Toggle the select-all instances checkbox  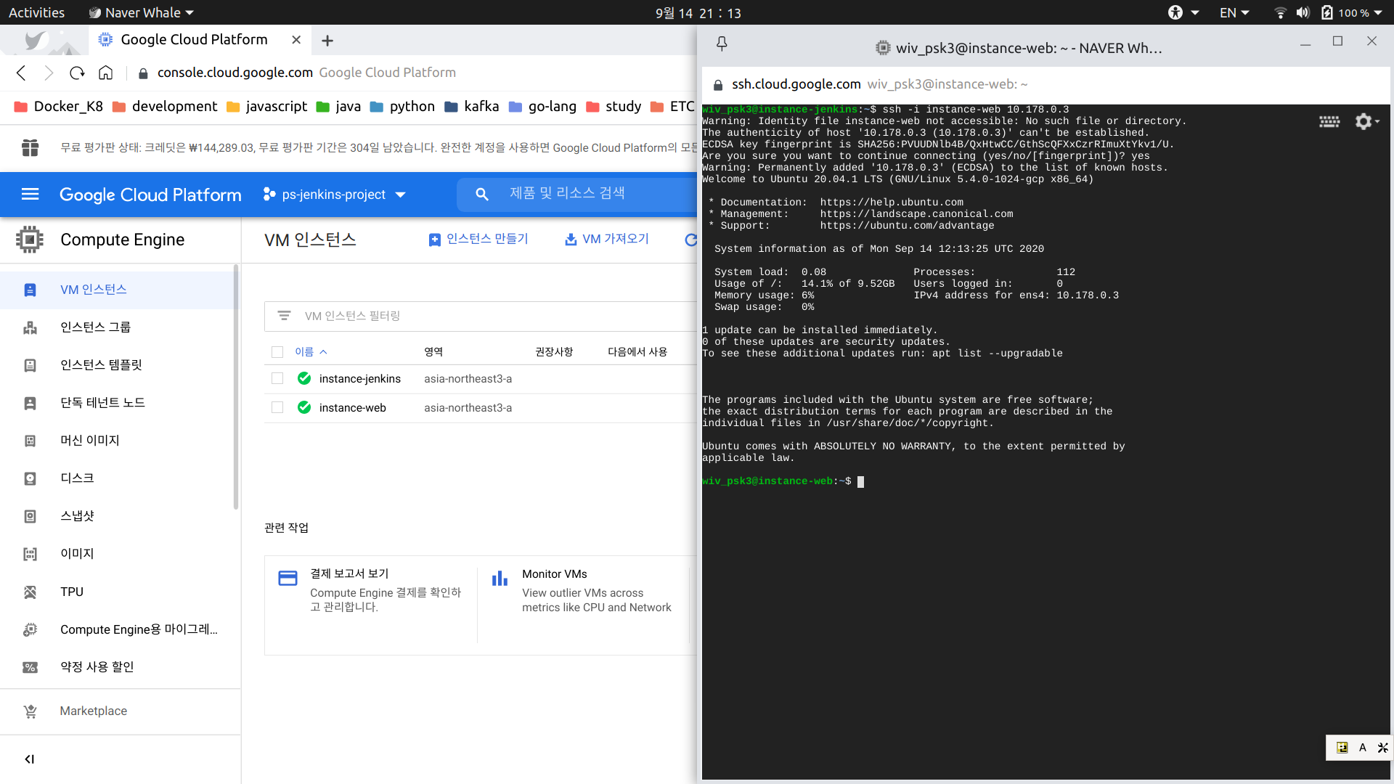[x=277, y=352]
